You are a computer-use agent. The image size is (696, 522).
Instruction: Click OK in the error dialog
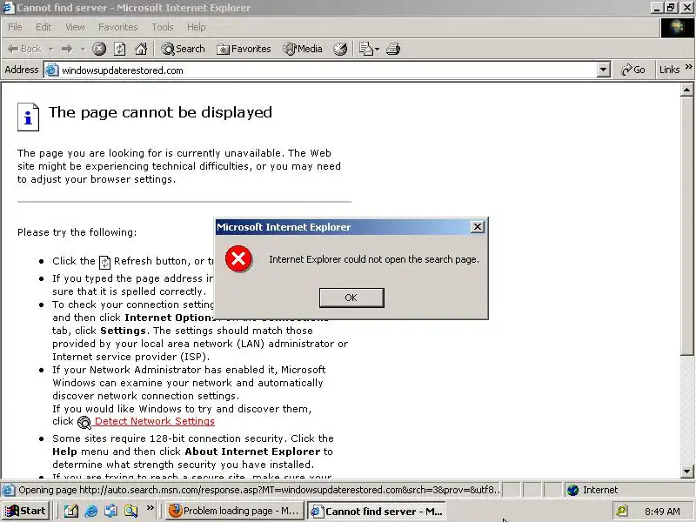pyautogui.click(x=351, y=298)
